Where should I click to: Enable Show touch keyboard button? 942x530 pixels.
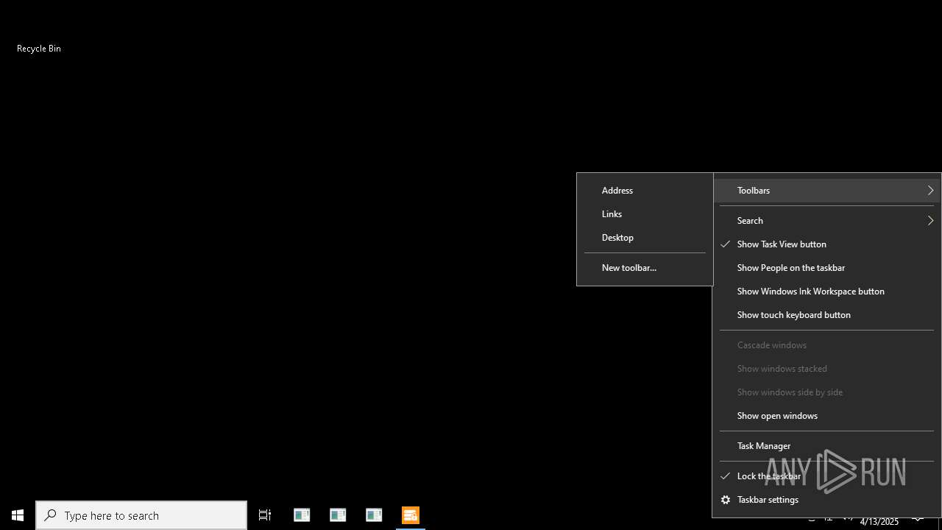tap(826, 315)
